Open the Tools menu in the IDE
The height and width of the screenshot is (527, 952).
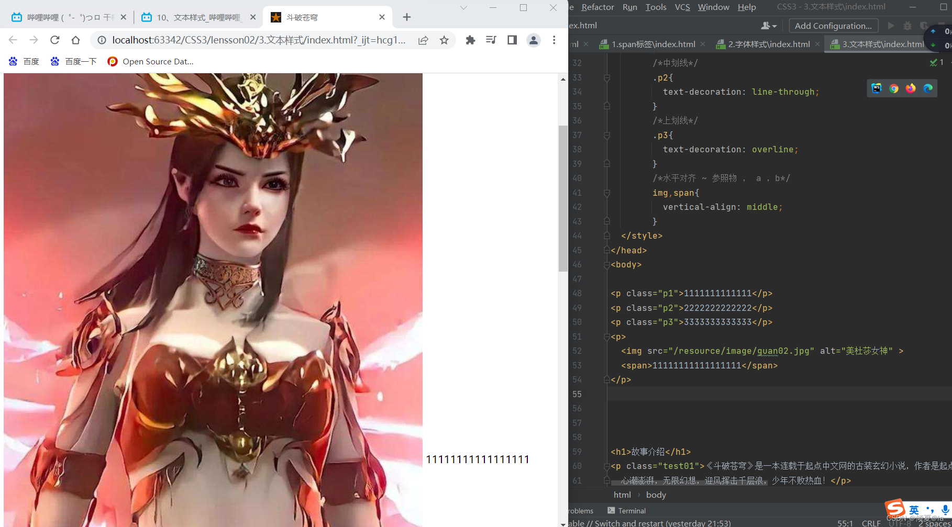(656, 7)
